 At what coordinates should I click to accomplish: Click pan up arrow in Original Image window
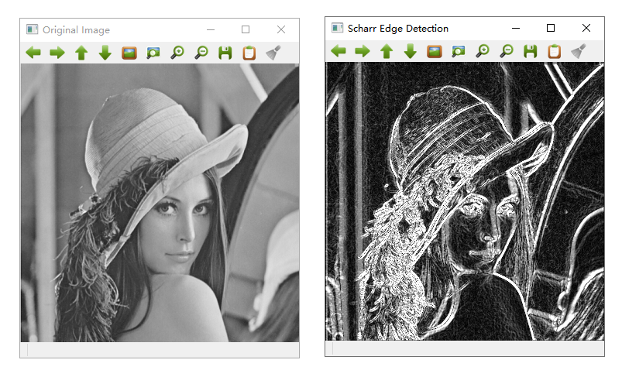tap(81, 53)
